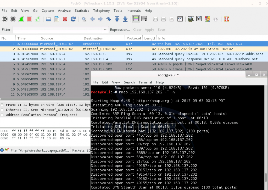This screenshot has width=268, height=190.
Task: Open coloring rules icon
Action: click(207, 19)
